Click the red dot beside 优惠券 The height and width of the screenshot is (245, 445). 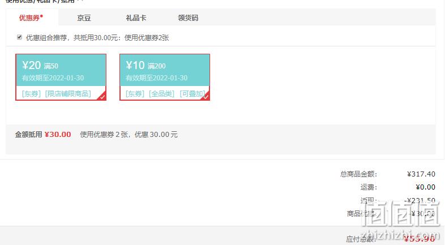click(x=41, y=16)
